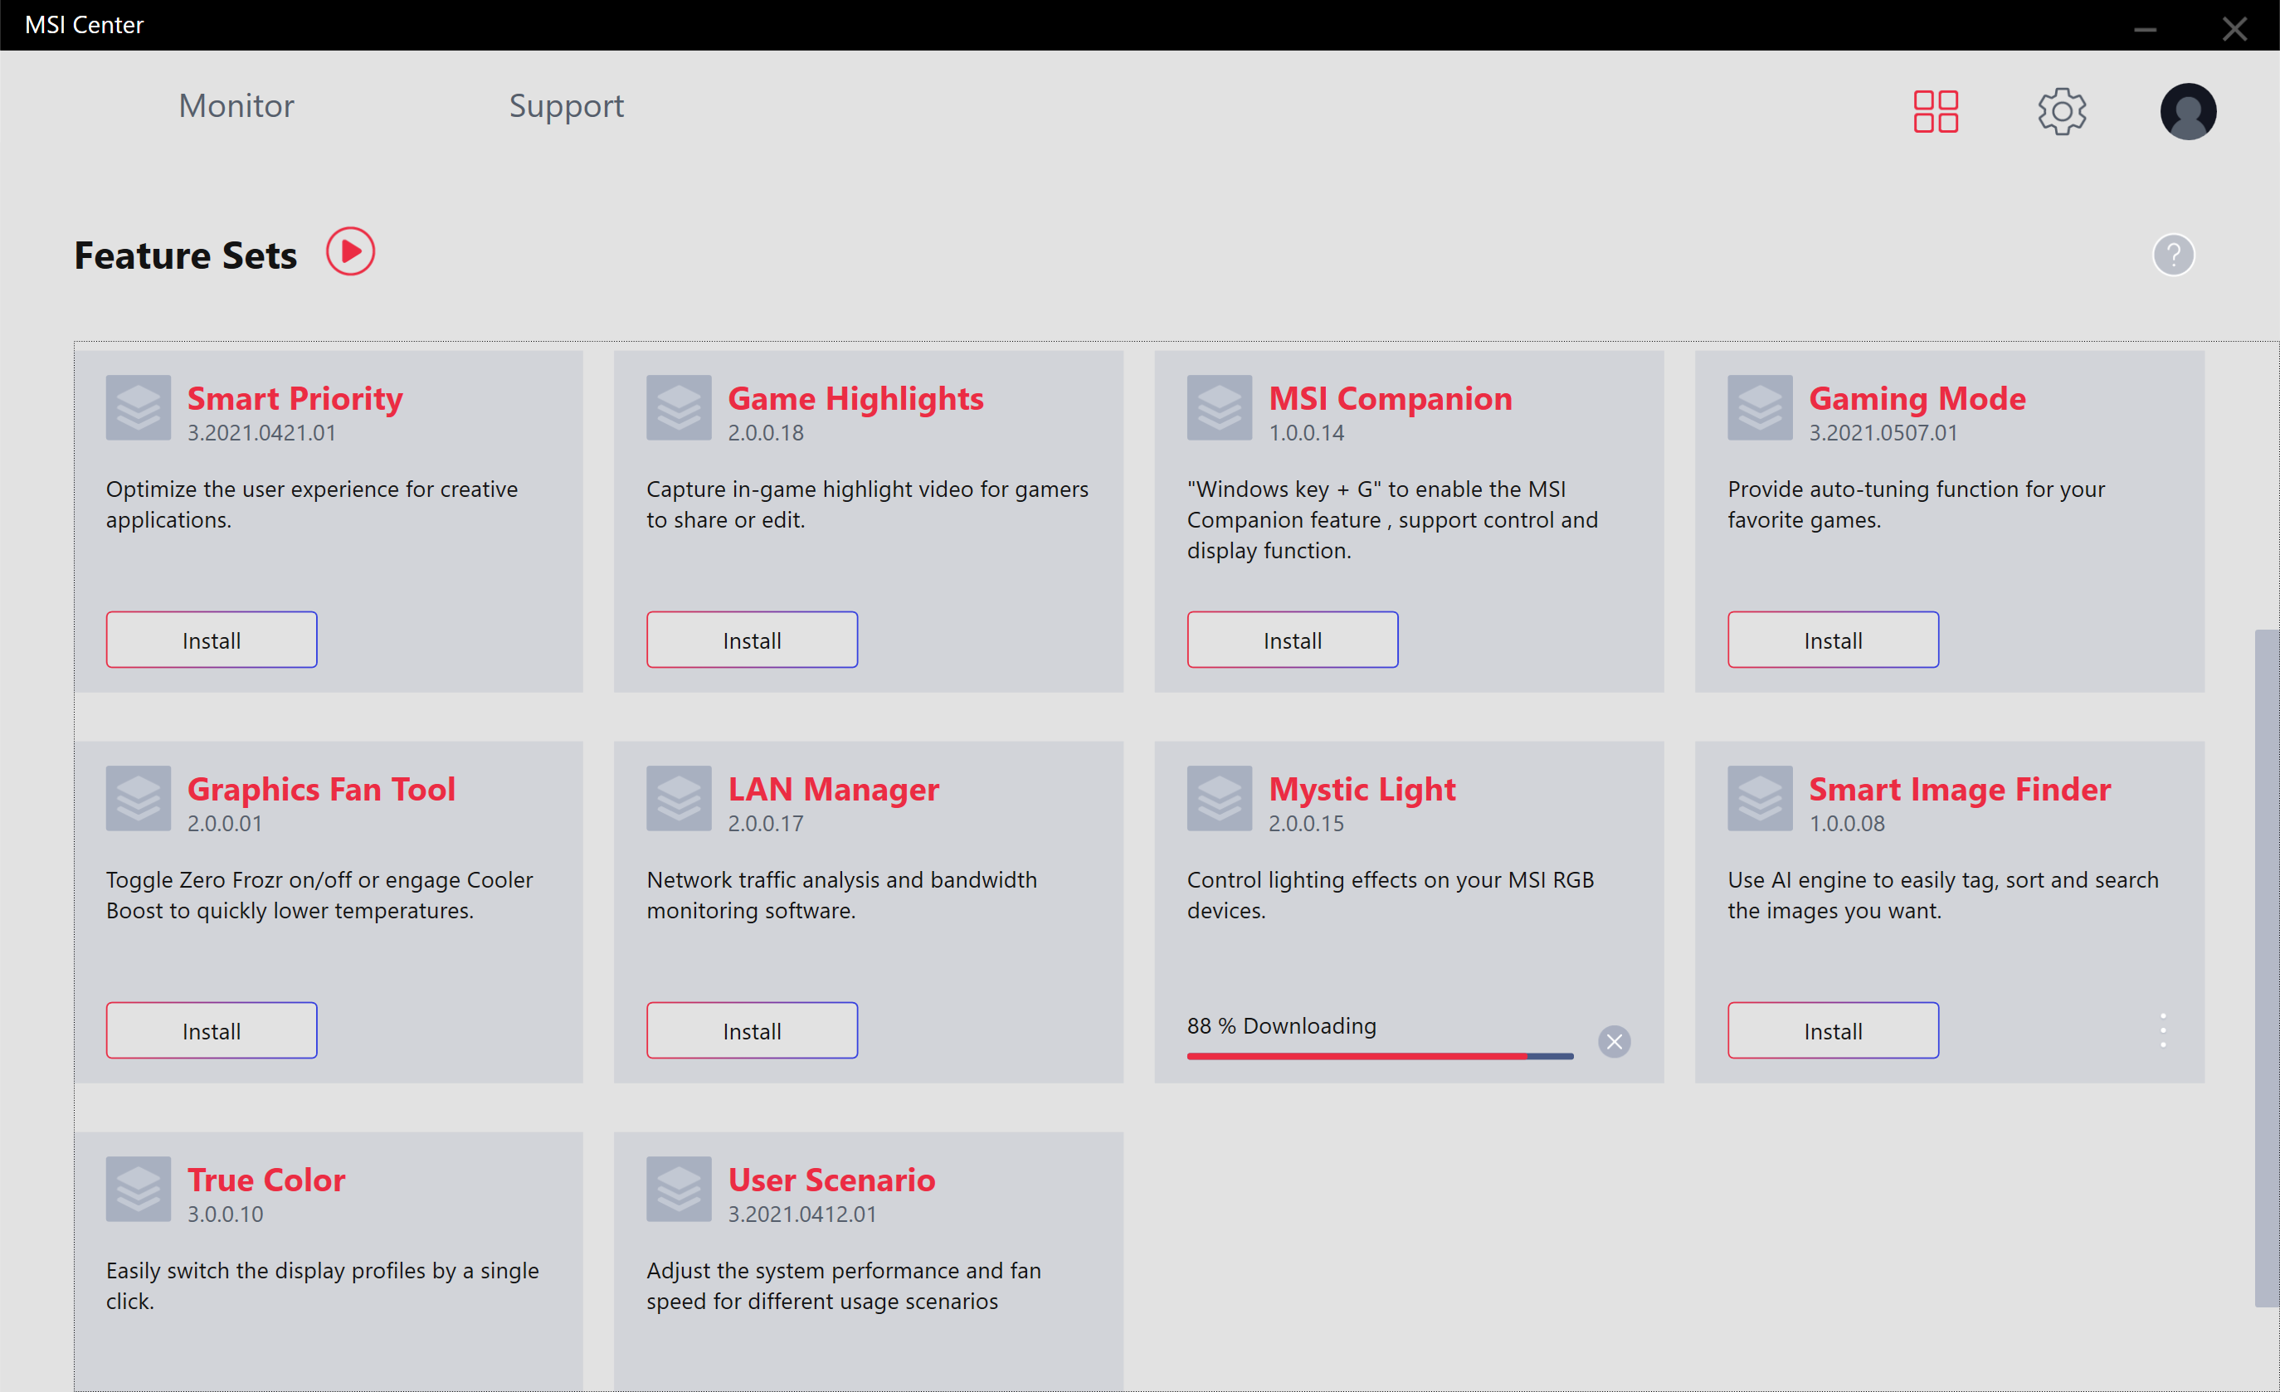Open the Feature Sets grid view icon
The height and width of the screenshot is (1392, 2280).
click(x=1935, y=111)
